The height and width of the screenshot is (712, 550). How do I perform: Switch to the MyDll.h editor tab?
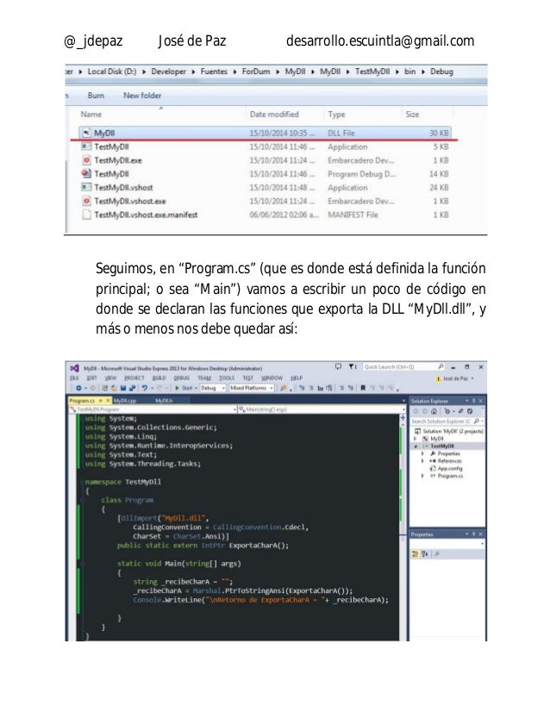tap(164, 401)
